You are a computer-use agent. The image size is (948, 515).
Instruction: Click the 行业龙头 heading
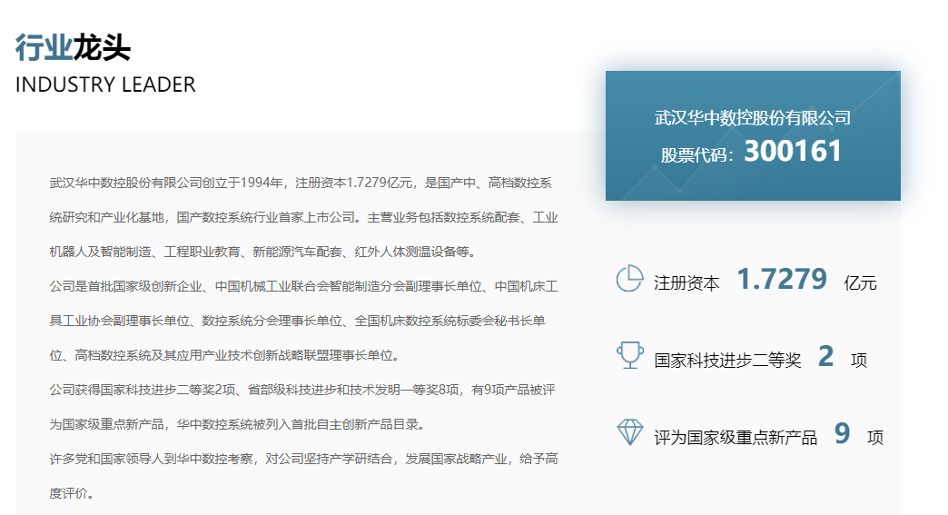pos(73,48)
